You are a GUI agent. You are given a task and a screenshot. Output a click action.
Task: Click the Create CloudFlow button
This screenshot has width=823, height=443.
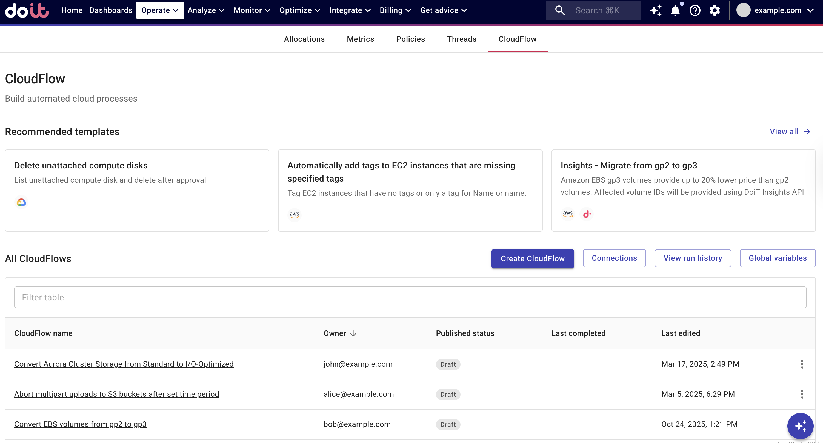pyautogui.click(x=532, y=259)
